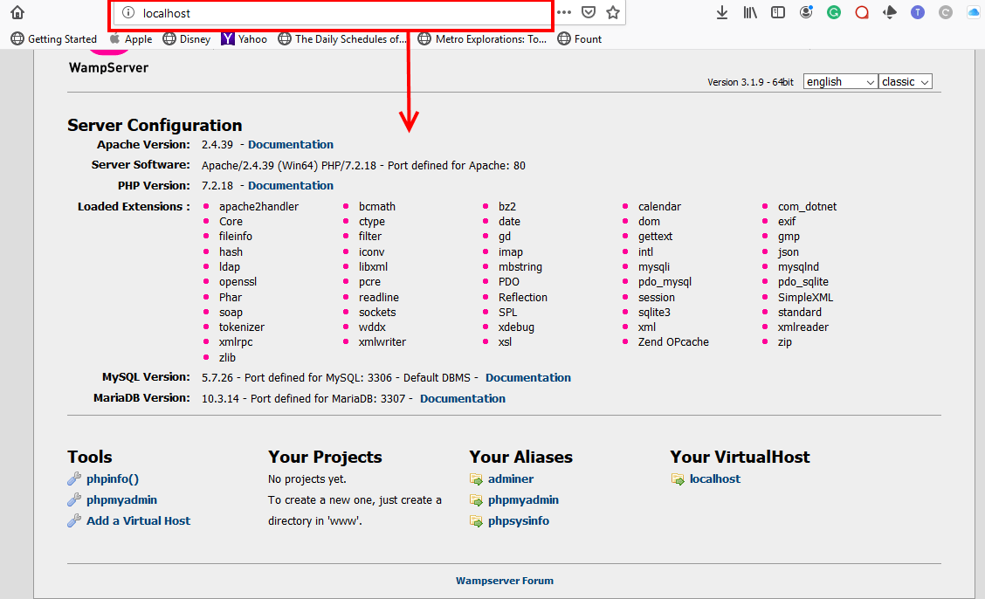Open the Yahoo bookmark

pyautogui.click(x=245, y=39)
